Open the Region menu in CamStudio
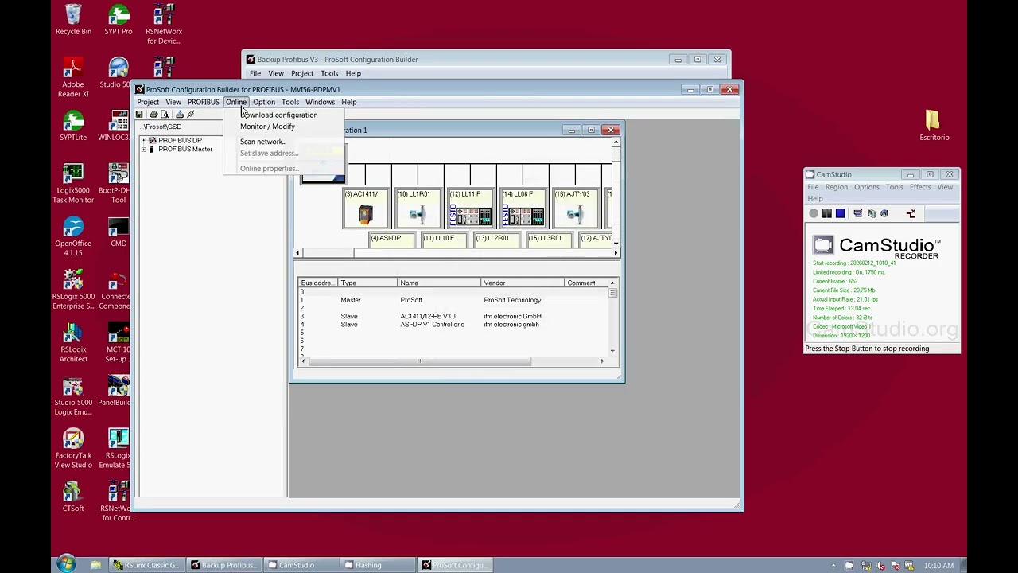1018x573 pixels. pyautogui.click(x=836, y=187)
